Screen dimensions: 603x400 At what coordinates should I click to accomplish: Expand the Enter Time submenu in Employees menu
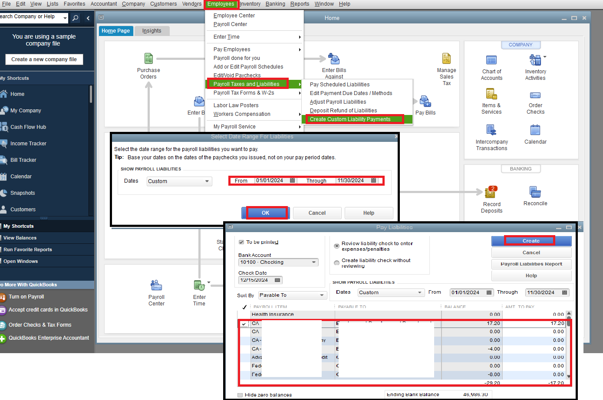300,37
